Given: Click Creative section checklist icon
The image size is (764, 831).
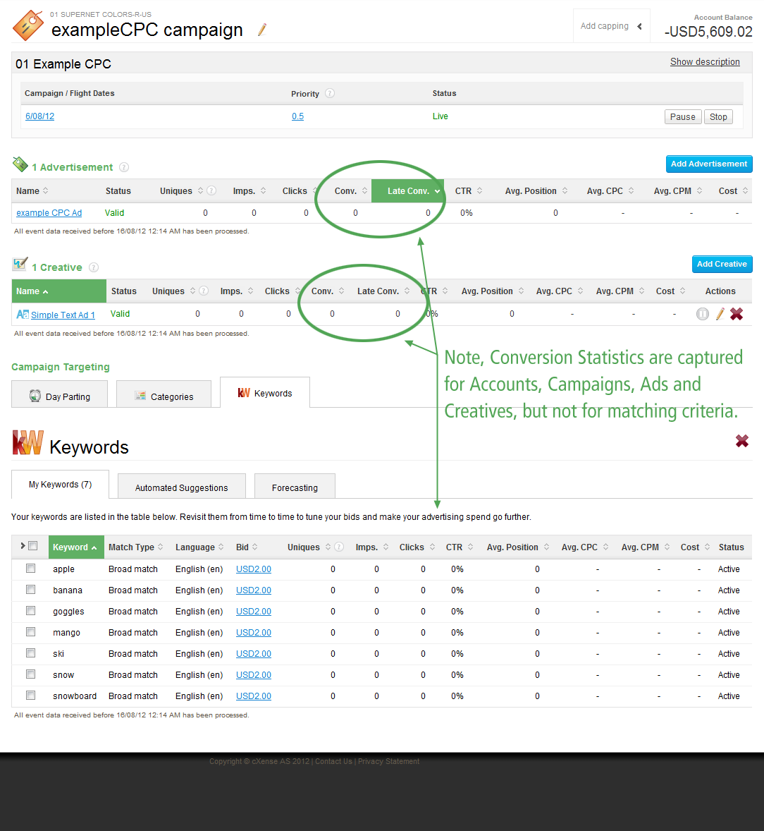Looking at the screenshot, I should [20, 264].
